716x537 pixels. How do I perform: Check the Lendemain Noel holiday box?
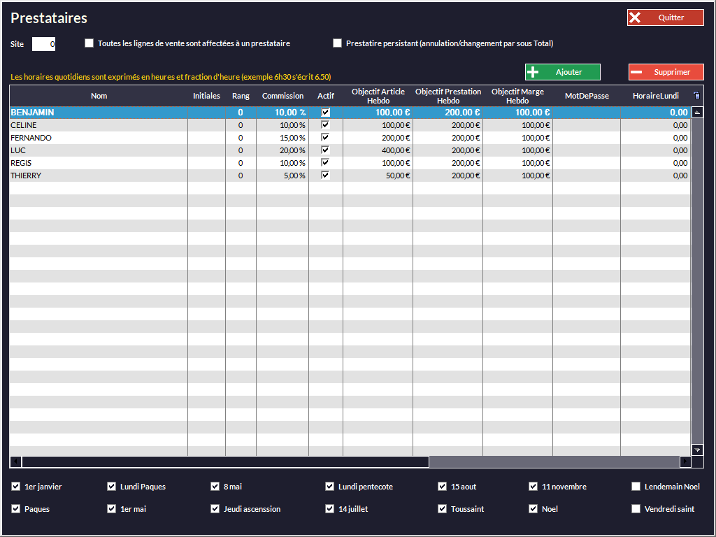coord(636,487)
